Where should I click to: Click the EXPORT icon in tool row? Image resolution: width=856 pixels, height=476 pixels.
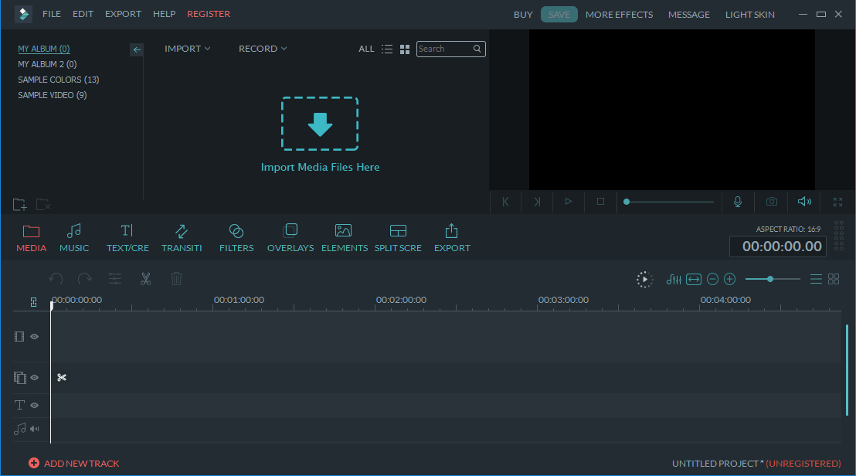pyautogui.click(x=452, y=238)
